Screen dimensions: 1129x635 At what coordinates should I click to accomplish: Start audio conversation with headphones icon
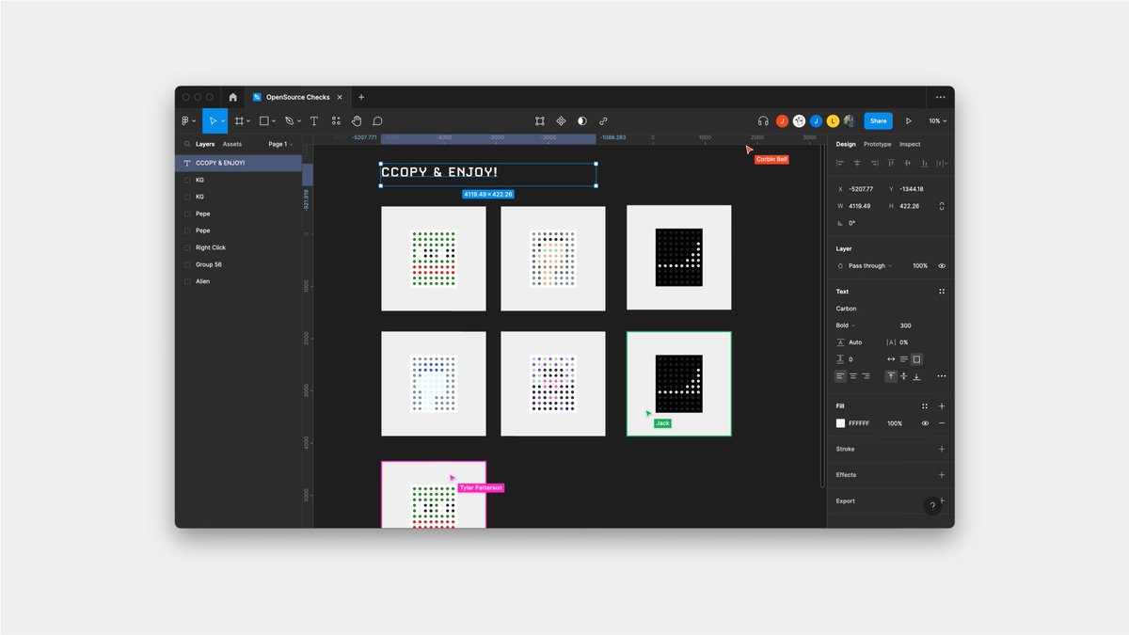click(763, 121)
